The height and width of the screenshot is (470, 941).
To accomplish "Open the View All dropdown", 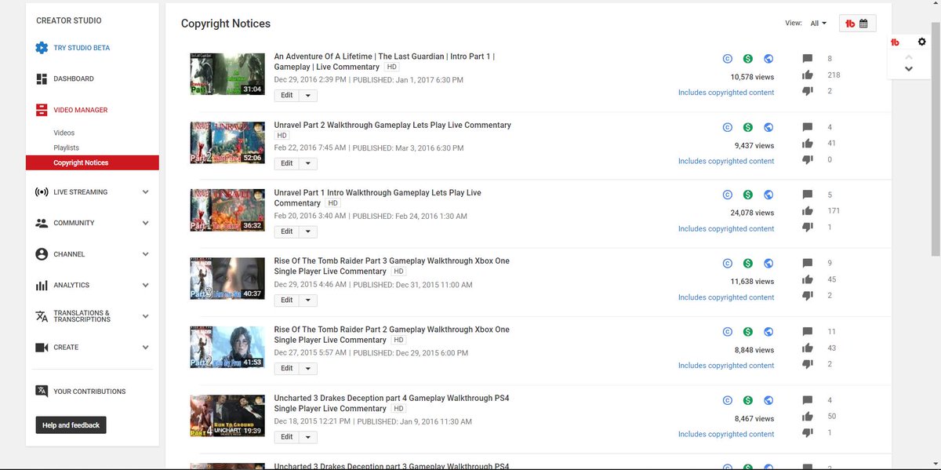I will 819,24.
